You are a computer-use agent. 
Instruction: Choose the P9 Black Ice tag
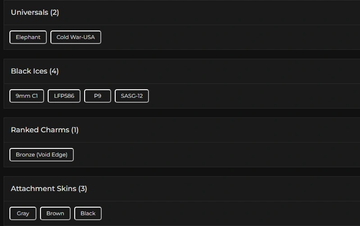[97, 96]
